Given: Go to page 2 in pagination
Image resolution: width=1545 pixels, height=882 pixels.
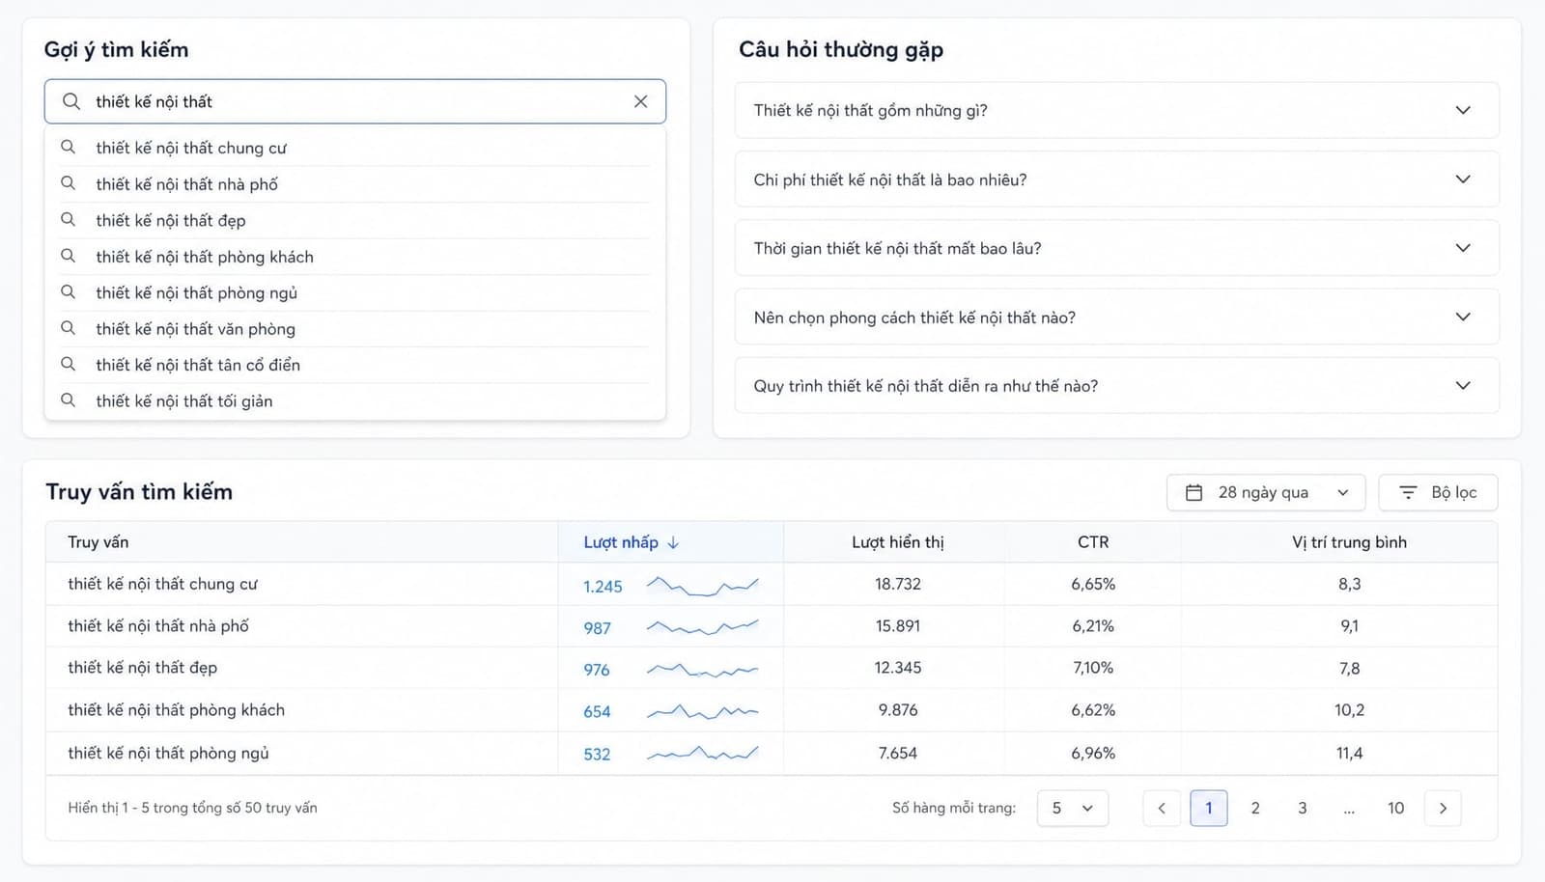Looking at the screenshot, I should [x=1255, y=808].
